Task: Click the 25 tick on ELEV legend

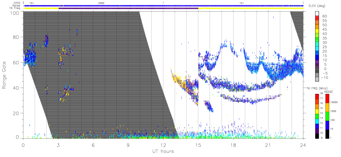Action: click(x=325, y=47)
